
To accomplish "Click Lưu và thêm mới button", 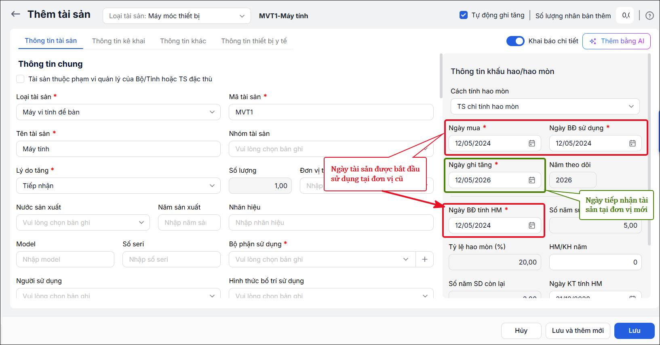I will pyautogui.click(x=578, y=330).
